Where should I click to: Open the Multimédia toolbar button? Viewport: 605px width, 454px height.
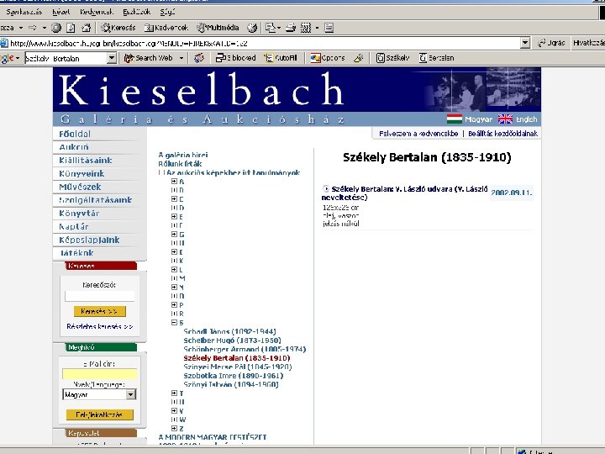(x=218, y=28)
